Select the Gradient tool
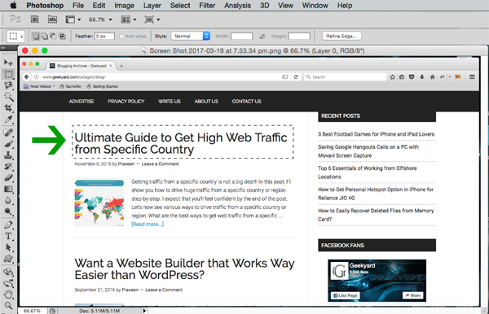489x314 pixels. pyautogui.click(x=8, y=189)
